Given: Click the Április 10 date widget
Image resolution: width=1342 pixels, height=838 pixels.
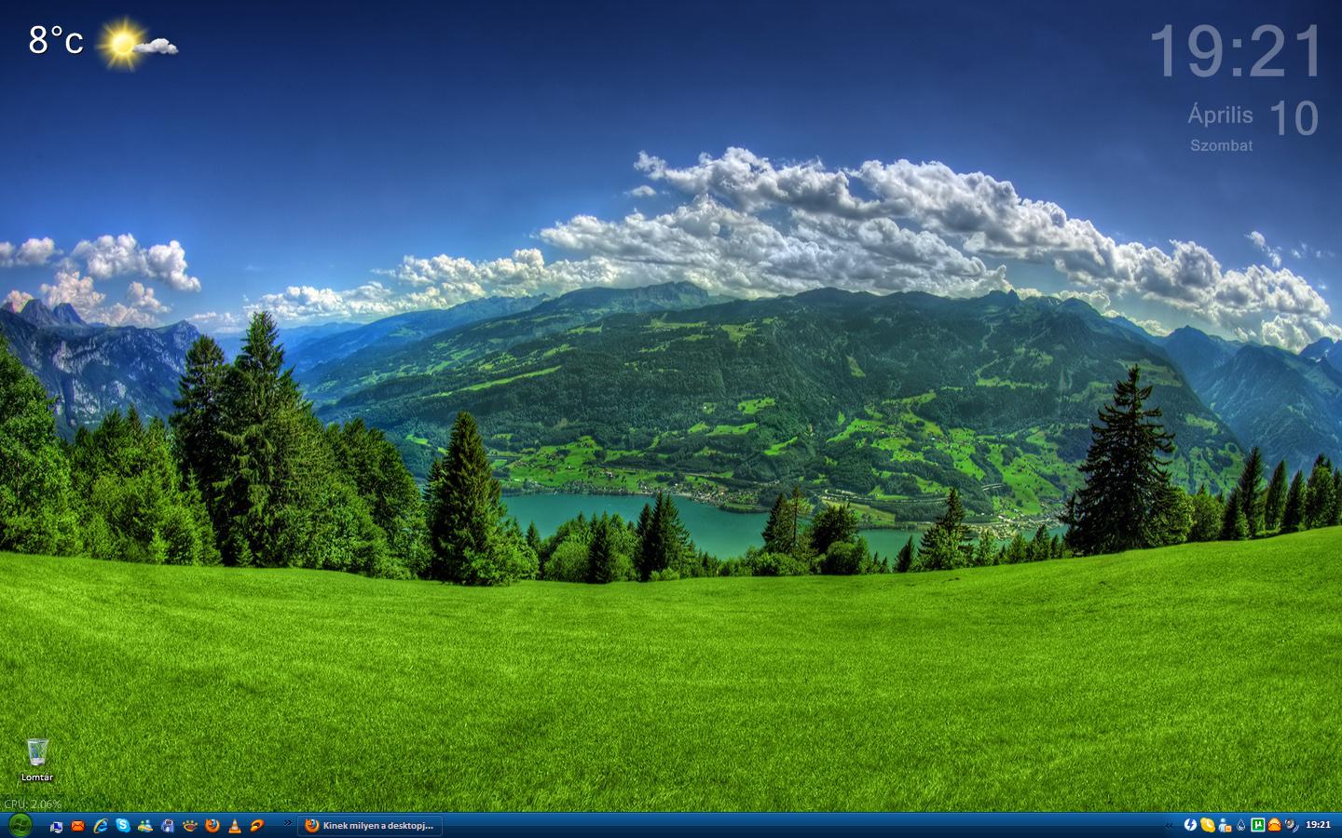Looking at the screenshot, I should point(1253,118).
